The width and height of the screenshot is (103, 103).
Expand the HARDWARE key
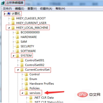click(13, 37)
